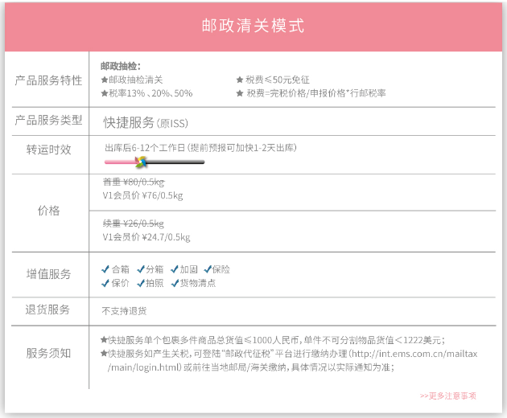Viewport: 507px width, 418px height.
Task: Click the 邮政清关模式 header banner
Action: tap(253, 26)
